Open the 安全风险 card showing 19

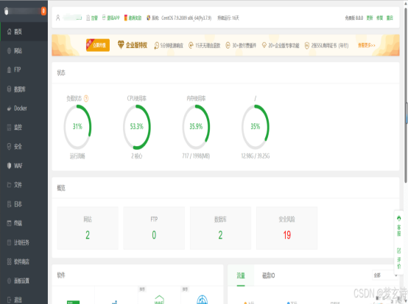coord(286,228)
